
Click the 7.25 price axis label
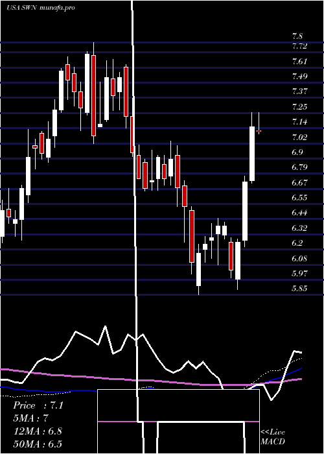[x=299, y=107]
